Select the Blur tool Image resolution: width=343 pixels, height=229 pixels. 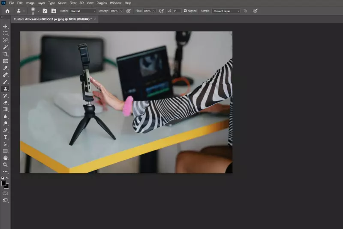click(x=5, y=116)
